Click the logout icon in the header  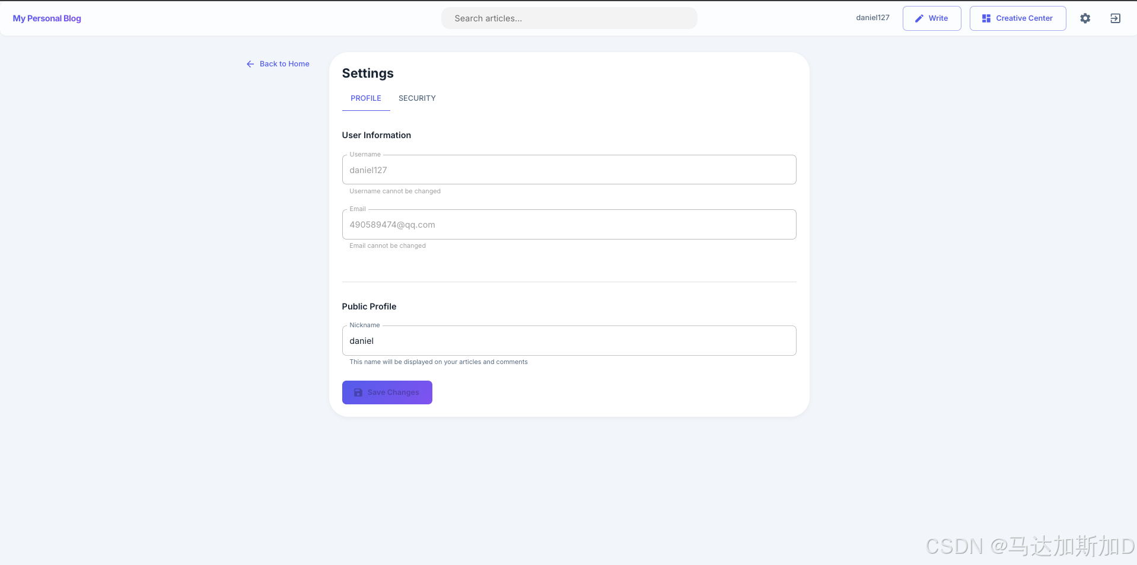(x=1115, y=18)
